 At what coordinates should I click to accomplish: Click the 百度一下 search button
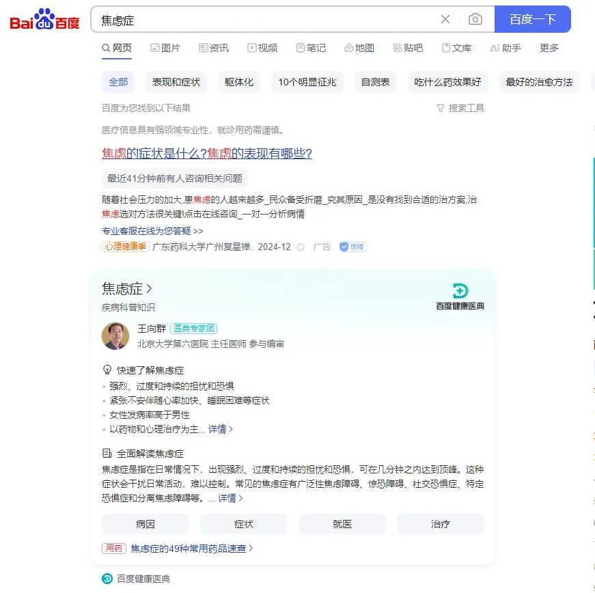pos(533,19)
